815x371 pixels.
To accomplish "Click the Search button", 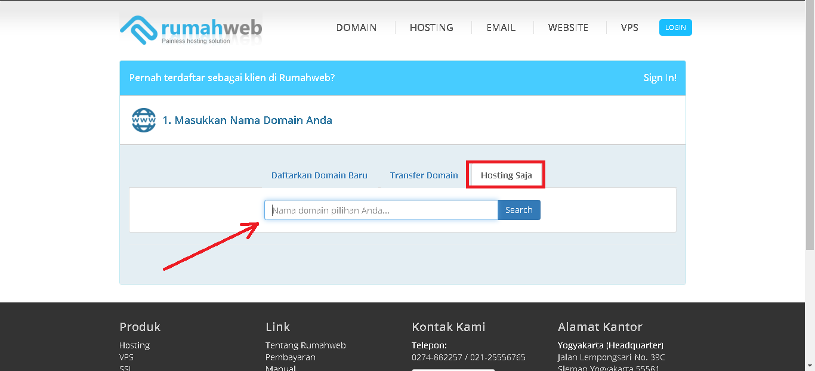I will click(x=519, y=210).
